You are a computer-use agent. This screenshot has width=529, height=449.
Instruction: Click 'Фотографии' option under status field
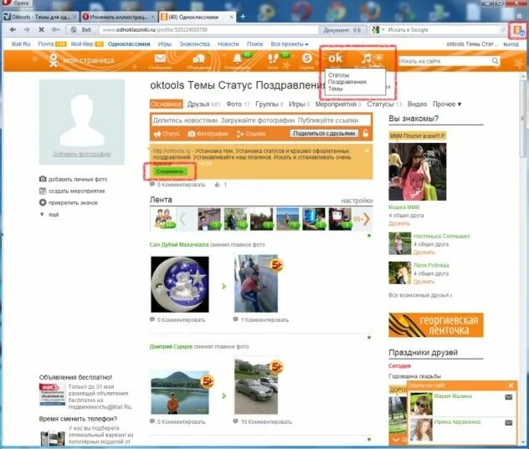click(x=208, y=134)
